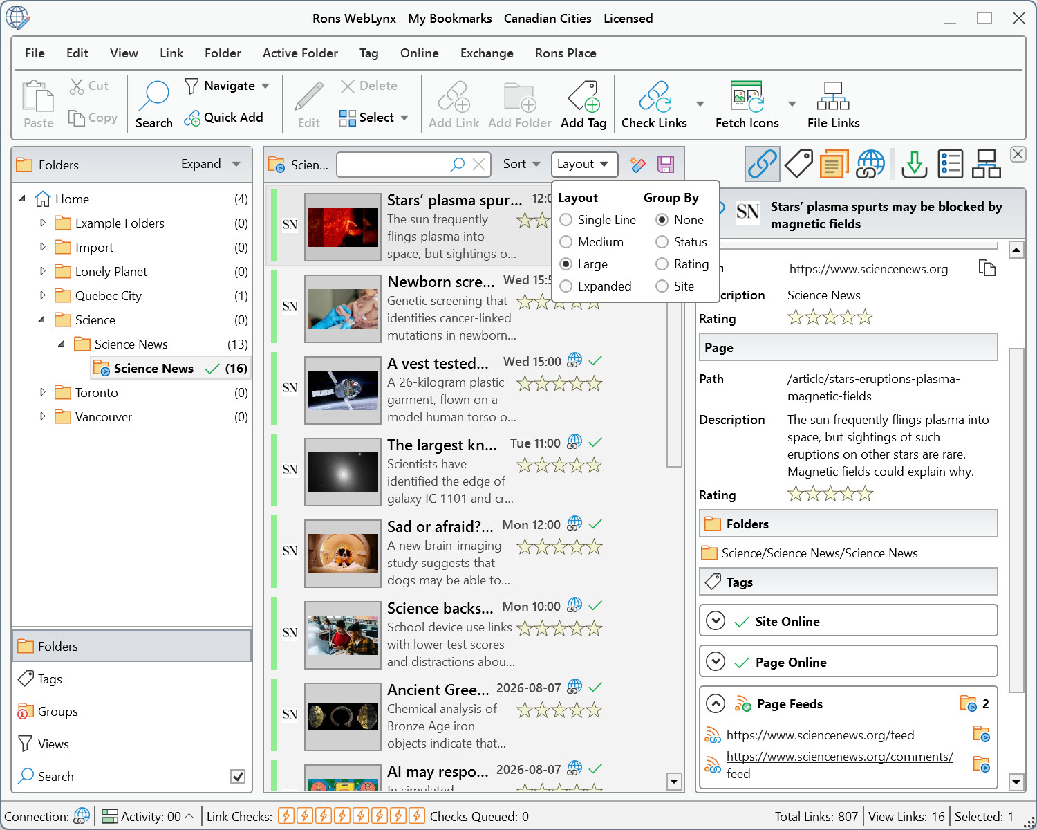The width and height of the screenshot is (1037, 830).
Task: Run Check Links from the toolbar
Action: (x=654, y=104)
